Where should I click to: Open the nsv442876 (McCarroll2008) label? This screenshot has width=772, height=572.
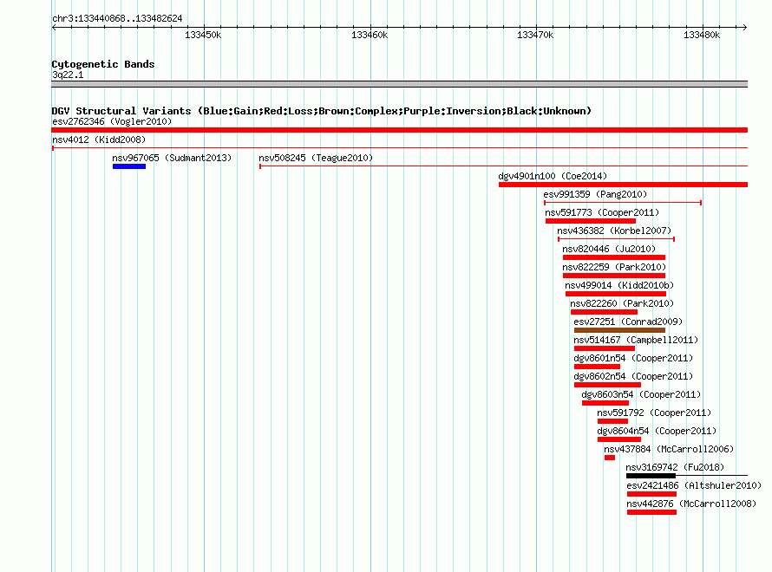pyautogui.click(x=691, y=504)
